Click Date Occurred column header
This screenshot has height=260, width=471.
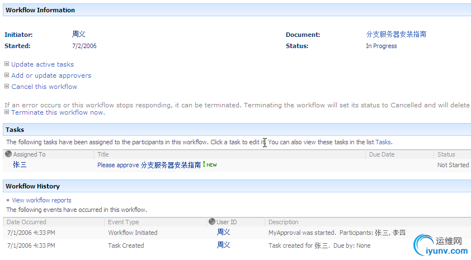[x=26, y=222]
